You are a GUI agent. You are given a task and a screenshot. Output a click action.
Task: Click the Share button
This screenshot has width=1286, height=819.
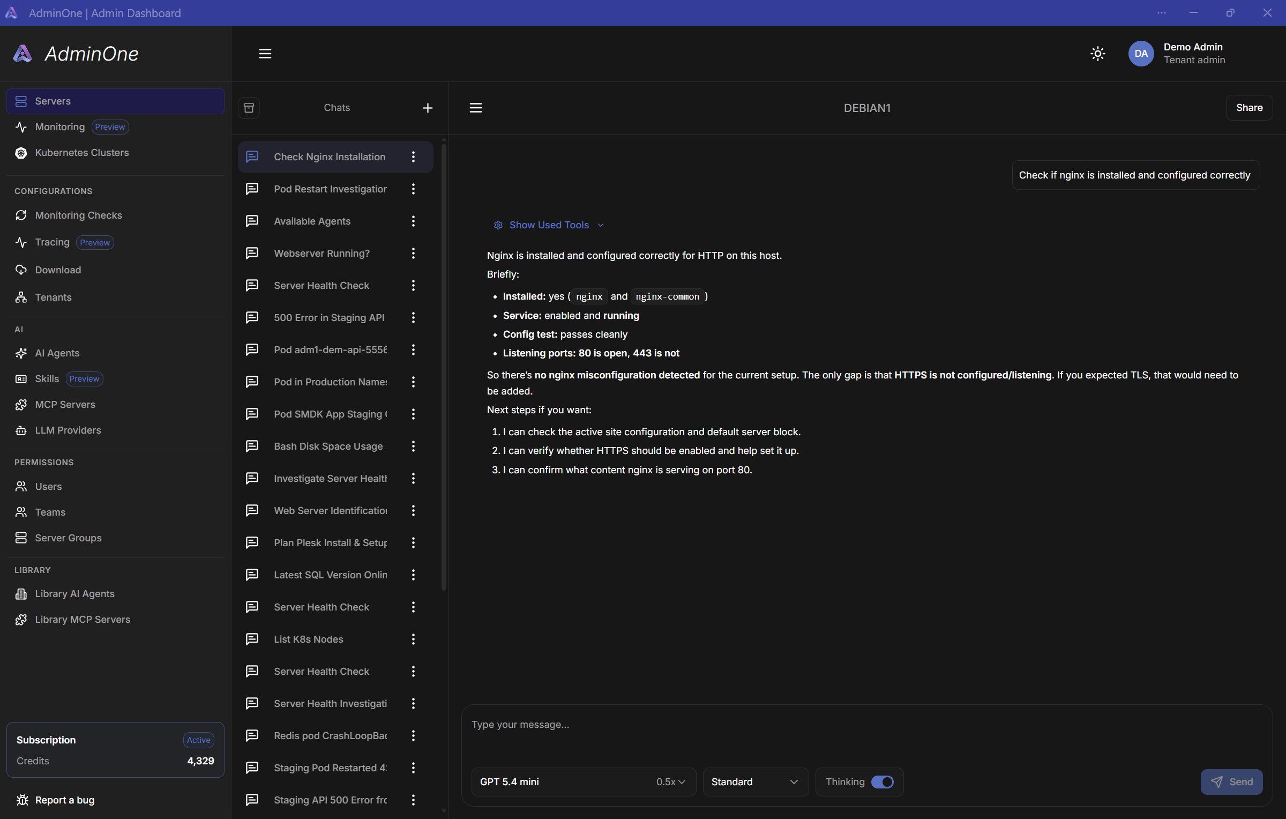click(x=1249, y=108)
